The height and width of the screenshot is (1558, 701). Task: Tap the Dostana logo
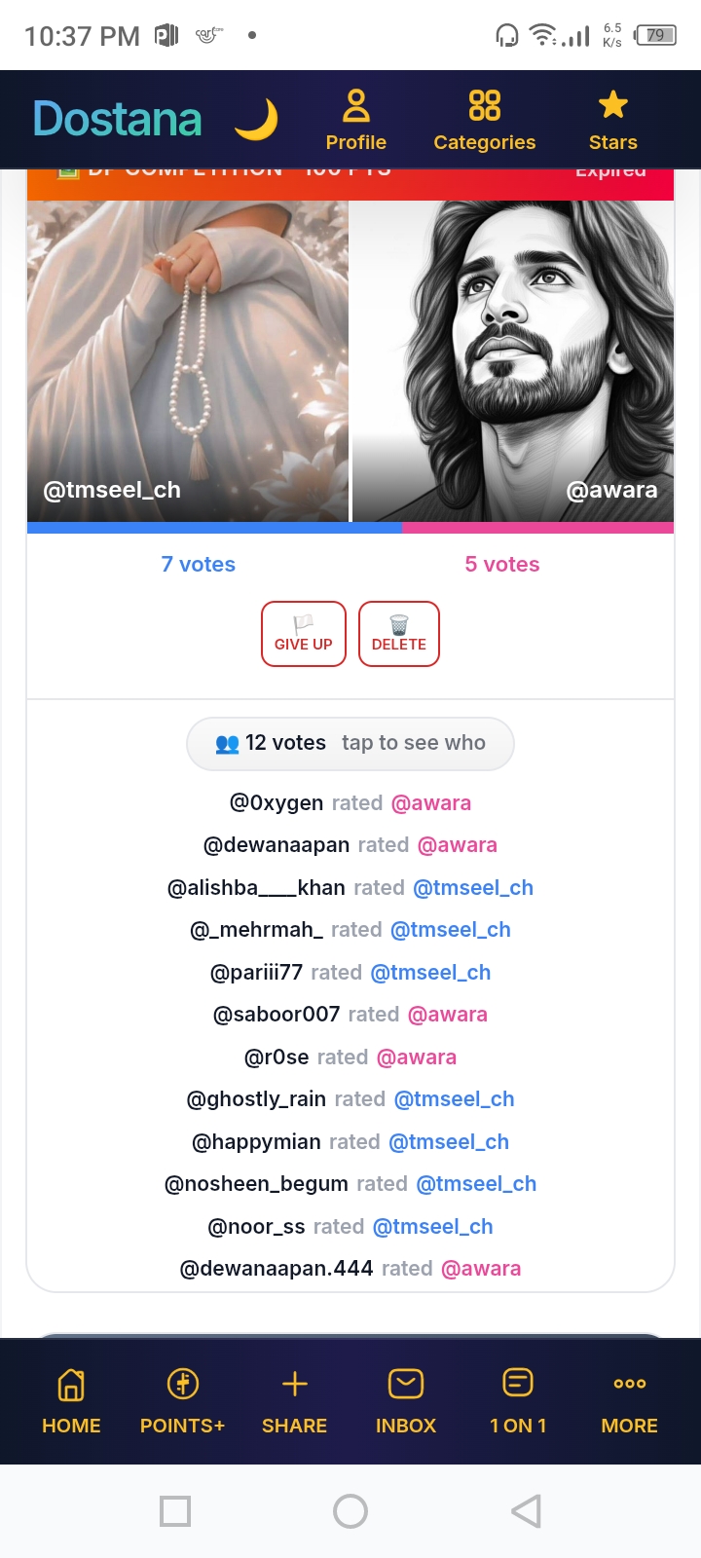tap(118, 120)
